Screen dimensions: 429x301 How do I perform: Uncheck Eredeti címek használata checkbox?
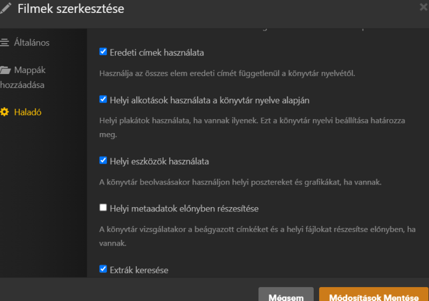103,52
